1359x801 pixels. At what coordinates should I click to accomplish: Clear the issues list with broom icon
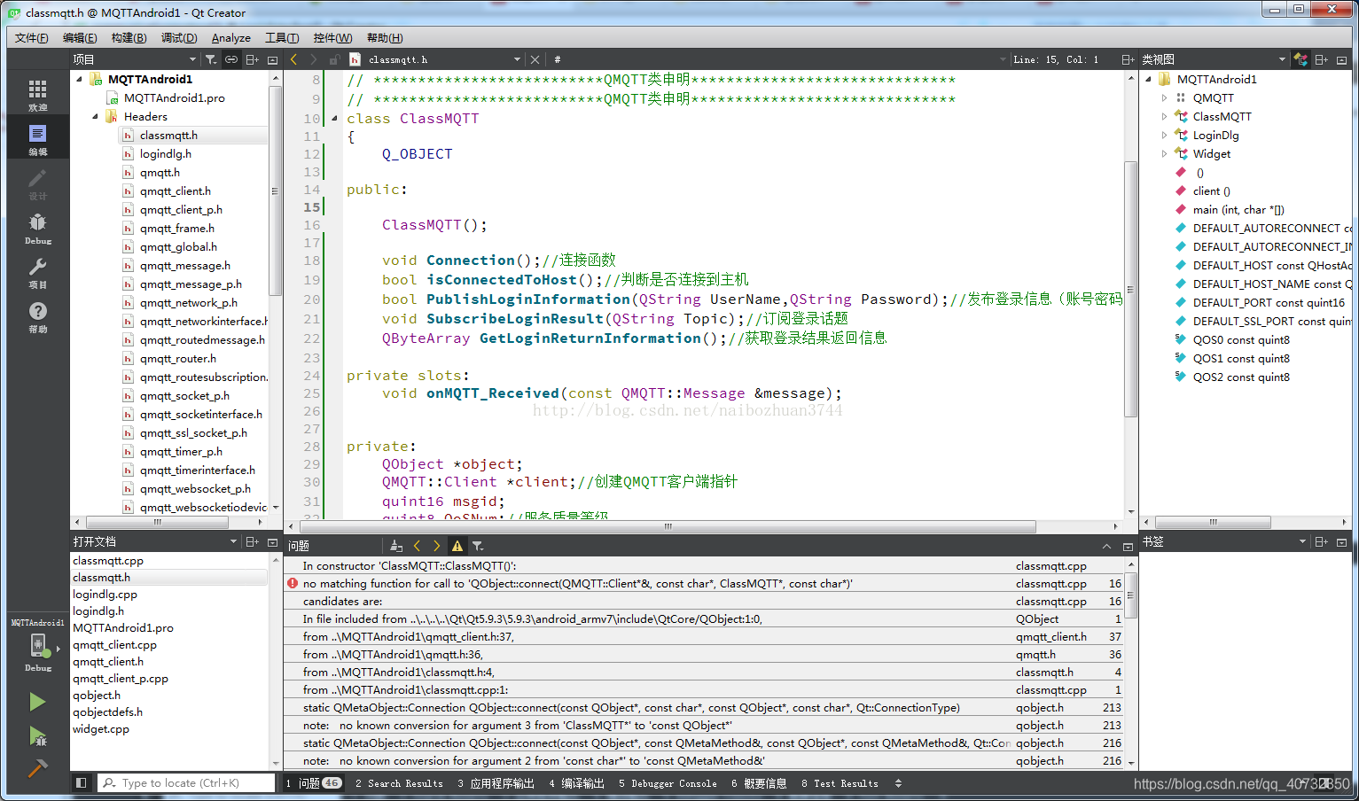point(396,546)
